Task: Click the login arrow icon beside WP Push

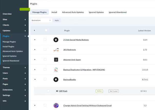Action: pos(57,91)
